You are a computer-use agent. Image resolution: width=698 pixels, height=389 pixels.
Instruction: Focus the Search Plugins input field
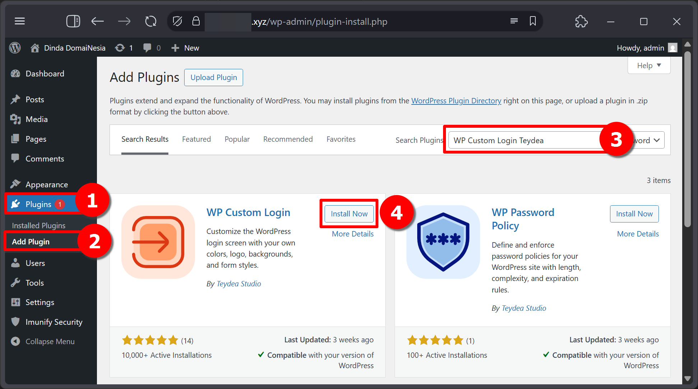526,140
